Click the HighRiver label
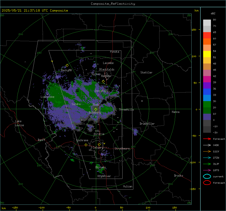 click(x=104, y=176)
